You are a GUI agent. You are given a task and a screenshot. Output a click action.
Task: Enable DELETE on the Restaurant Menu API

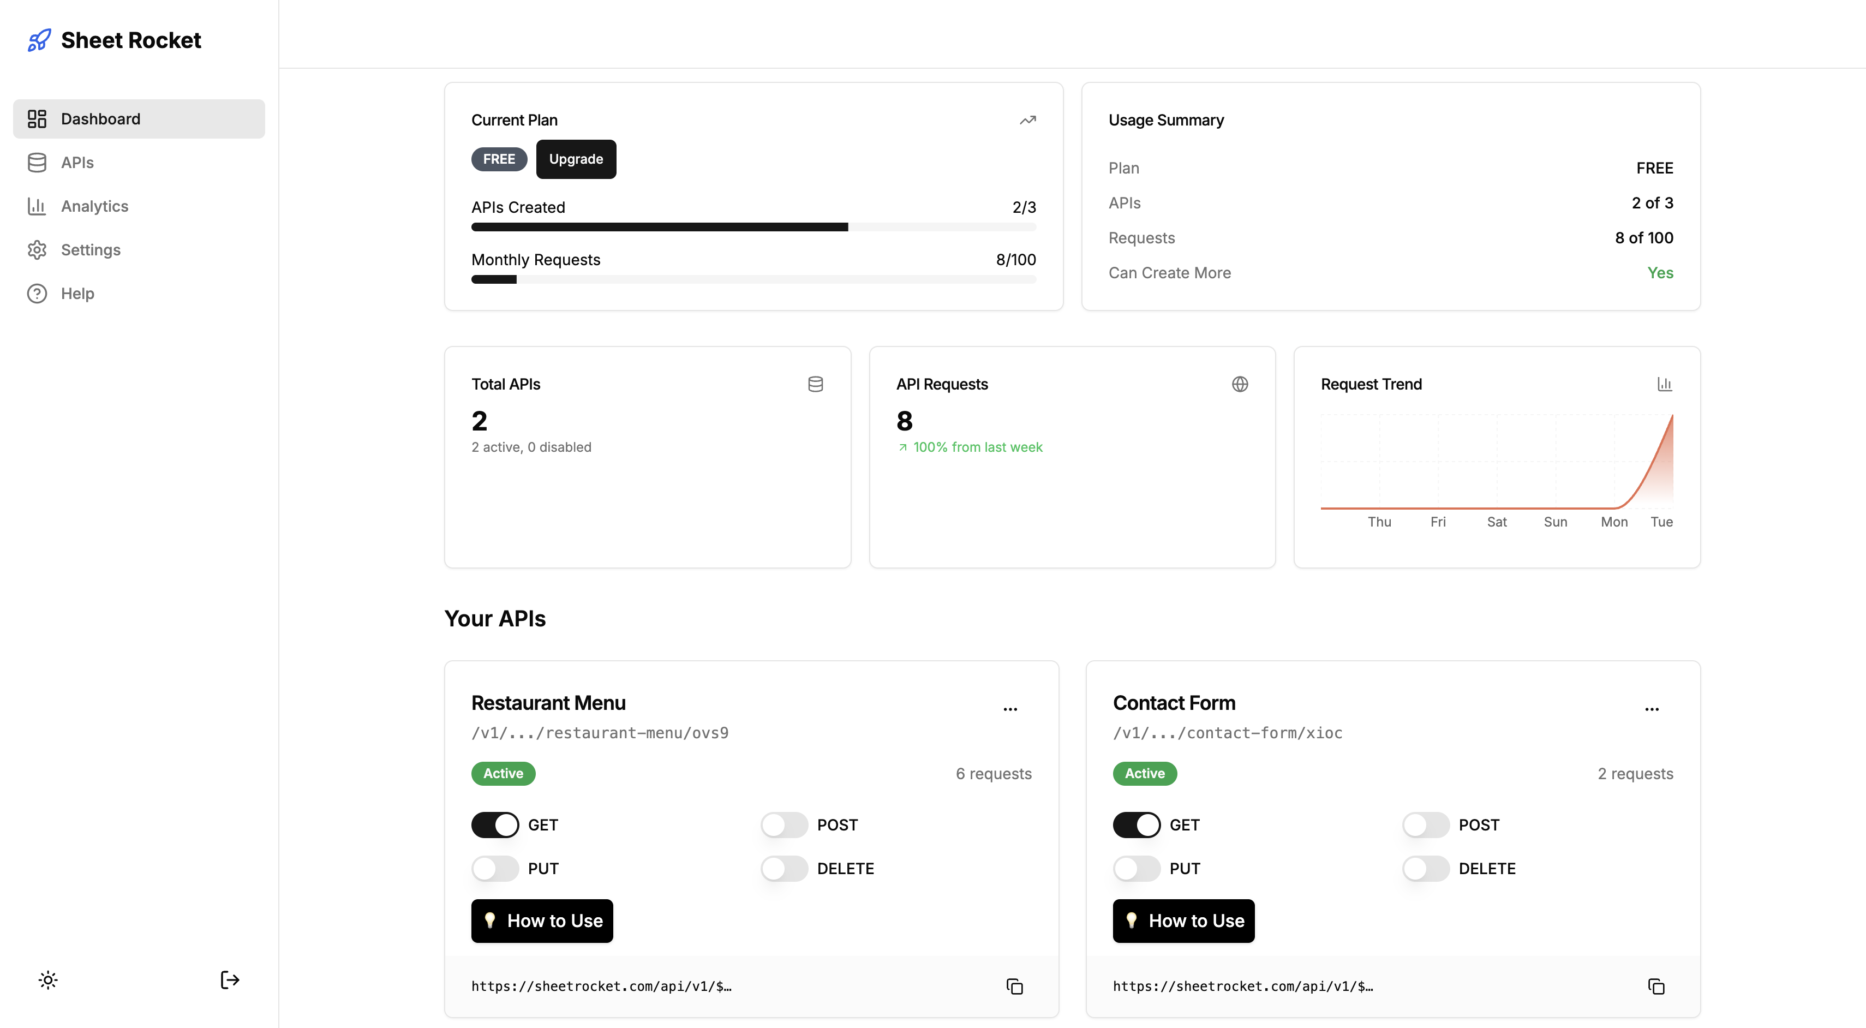click(x=784, y=868)
